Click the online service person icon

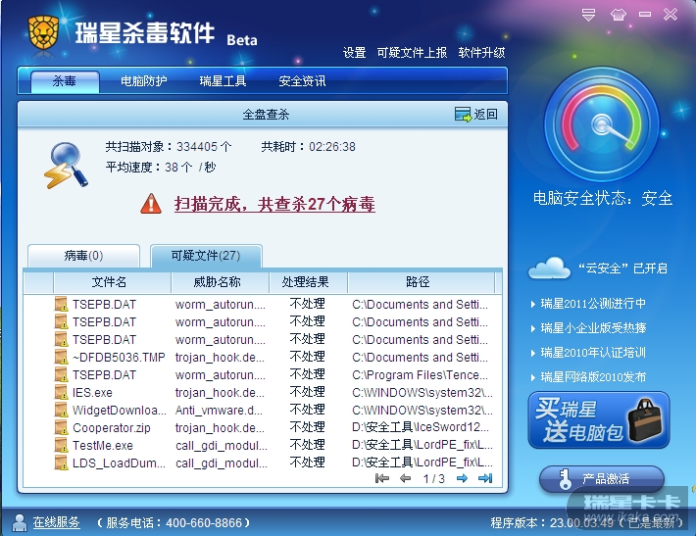[19, 522]
